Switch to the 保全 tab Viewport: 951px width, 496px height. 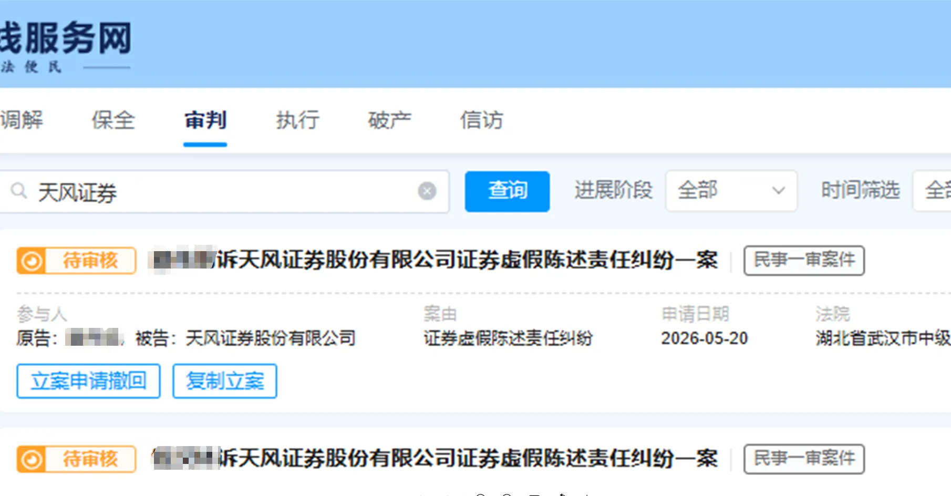(113, 120)
